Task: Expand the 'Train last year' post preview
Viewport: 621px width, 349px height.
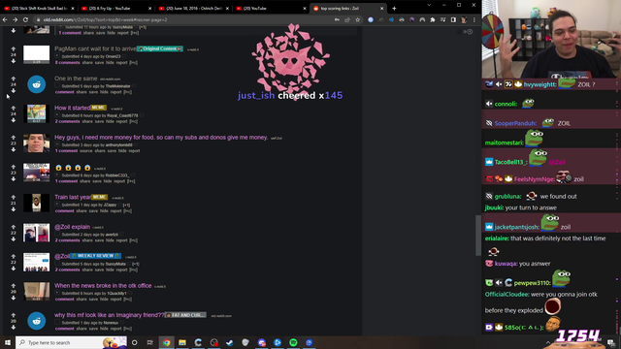Action: [x=57, y=205]
